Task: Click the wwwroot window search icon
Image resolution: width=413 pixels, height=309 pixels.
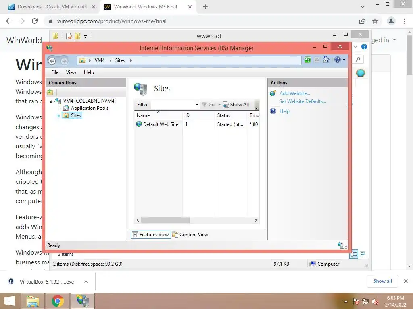Action: pos(358,60)
